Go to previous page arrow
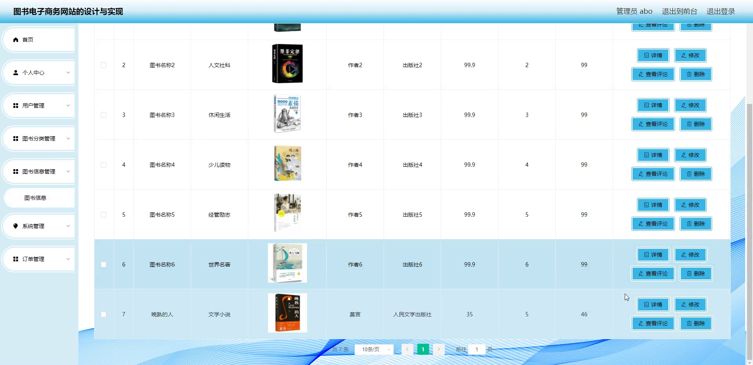Image resolution: width=753 pixels, height=365 pixels. [x=407, y=349]
